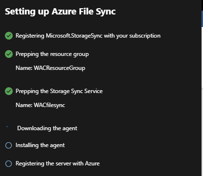Click the Name: label under the resource group step

click(24, 68)
